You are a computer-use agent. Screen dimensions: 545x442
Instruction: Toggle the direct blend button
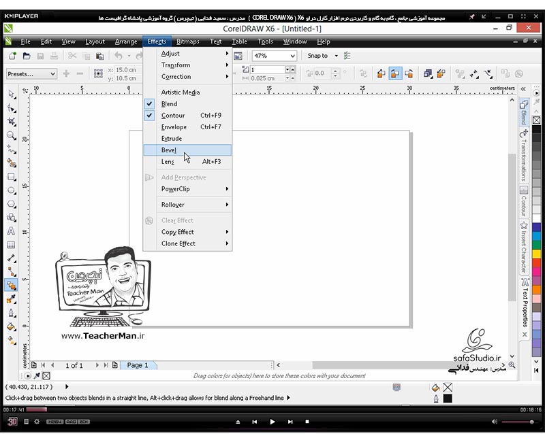click(x=381, y=73)
